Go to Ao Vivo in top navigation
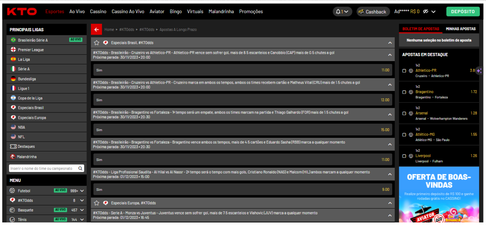Screen dimensions: 486x225 77,12
